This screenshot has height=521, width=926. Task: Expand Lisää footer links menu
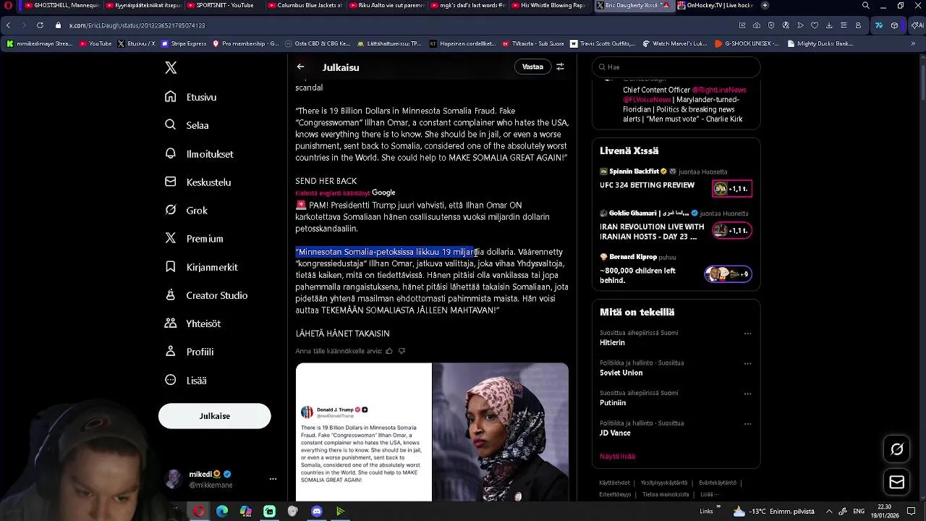click(x=710, y=494)
